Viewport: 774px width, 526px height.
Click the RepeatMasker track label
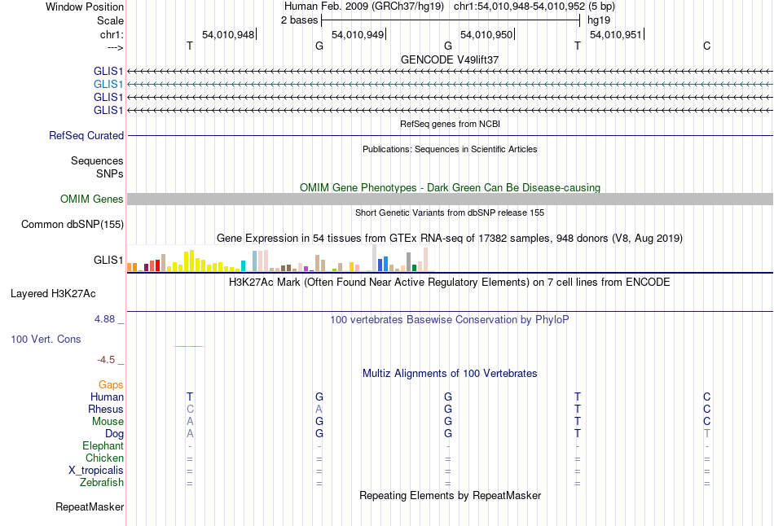pos(90,507)
